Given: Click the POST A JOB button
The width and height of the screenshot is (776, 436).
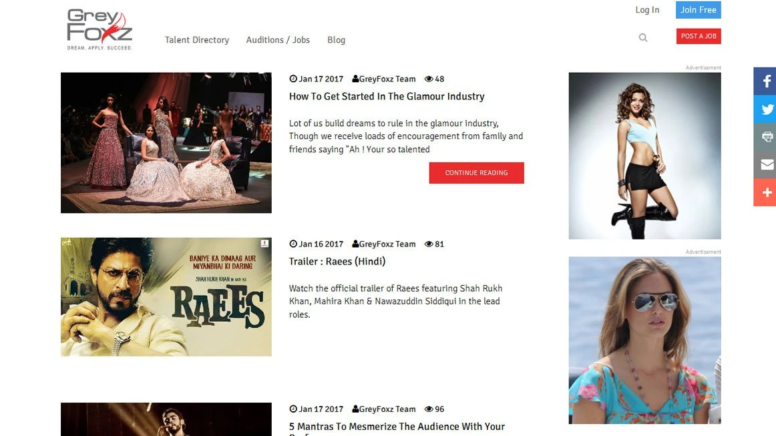Looking at the screenshot, I should pyautogui.click(x=699, y=36).
